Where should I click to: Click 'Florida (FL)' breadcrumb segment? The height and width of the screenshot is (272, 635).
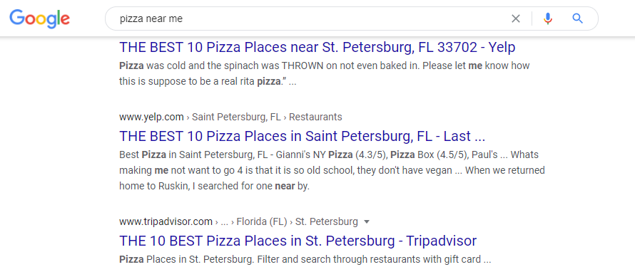(x=262, y=221)
